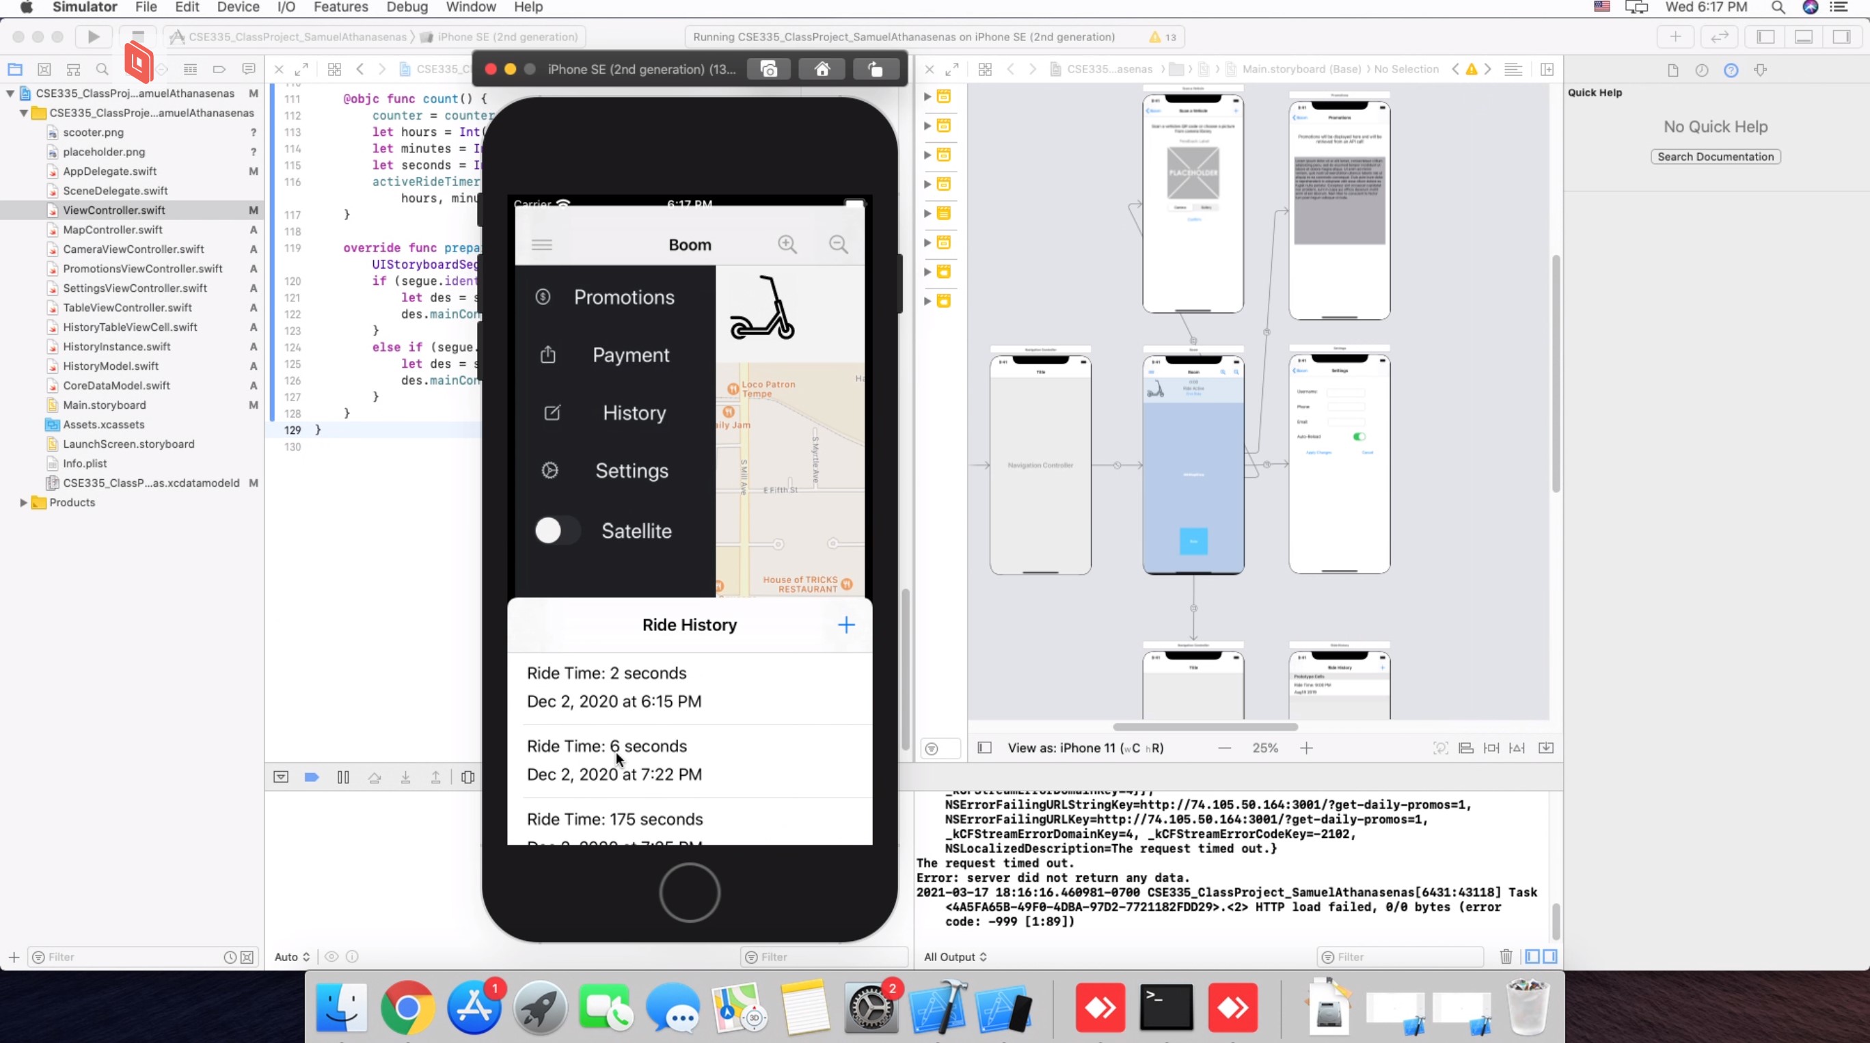The width and height of the screenshot is (1870, 1043).
Task: Click the Search Documentation button
Action: (1715, 157)
